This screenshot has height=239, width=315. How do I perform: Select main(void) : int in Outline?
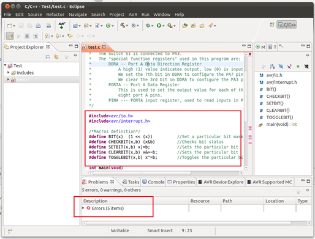pos(281,125)
